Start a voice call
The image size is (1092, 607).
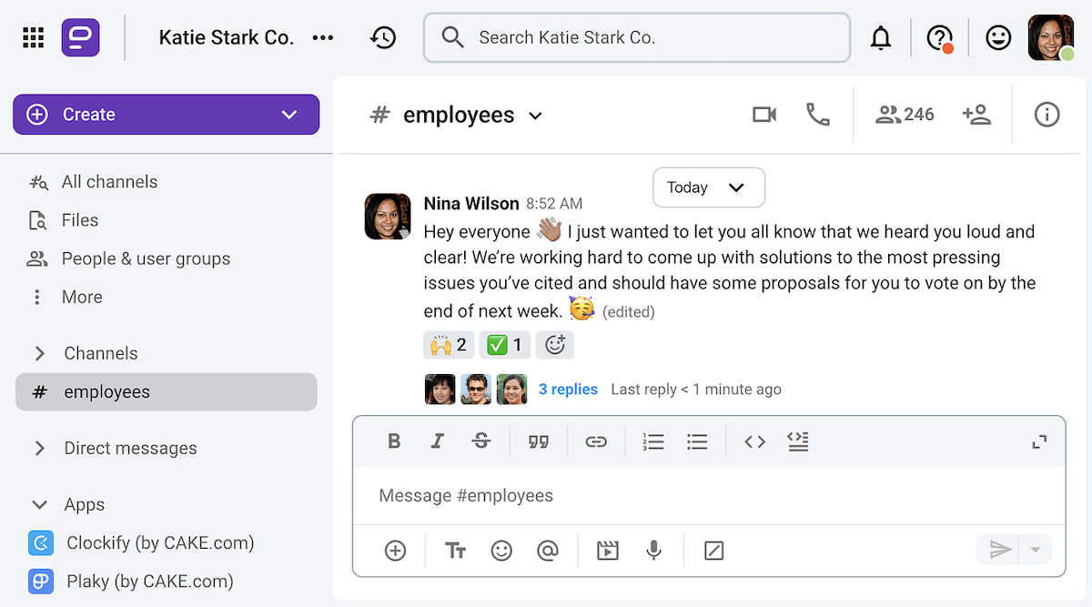pos(817,114)
